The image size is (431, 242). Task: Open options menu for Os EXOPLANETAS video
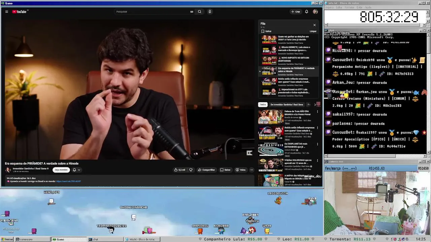(317, 144)
